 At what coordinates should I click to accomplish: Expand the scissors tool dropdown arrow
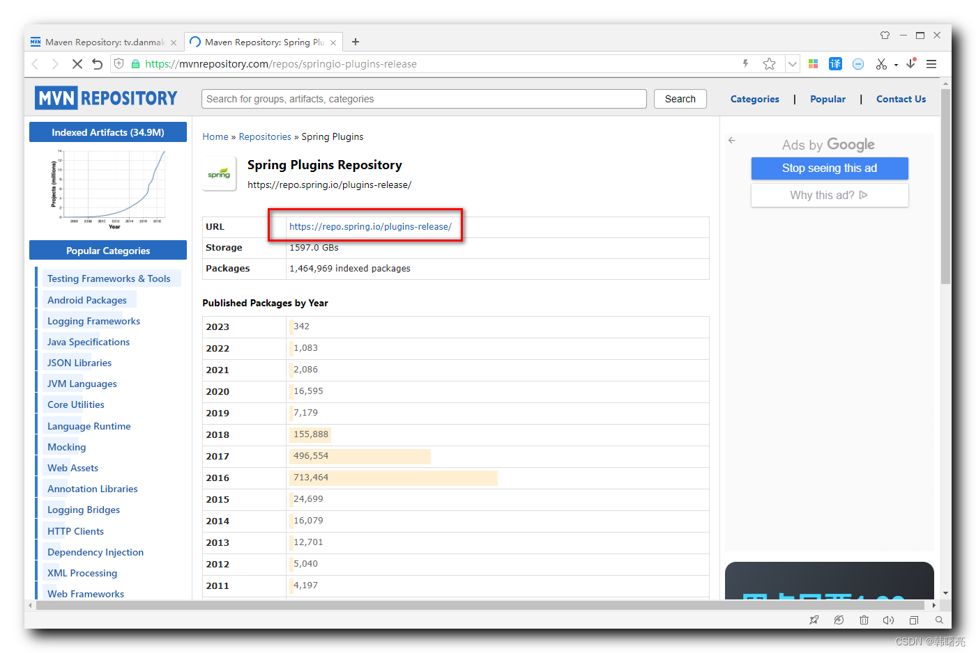[896, 65]
